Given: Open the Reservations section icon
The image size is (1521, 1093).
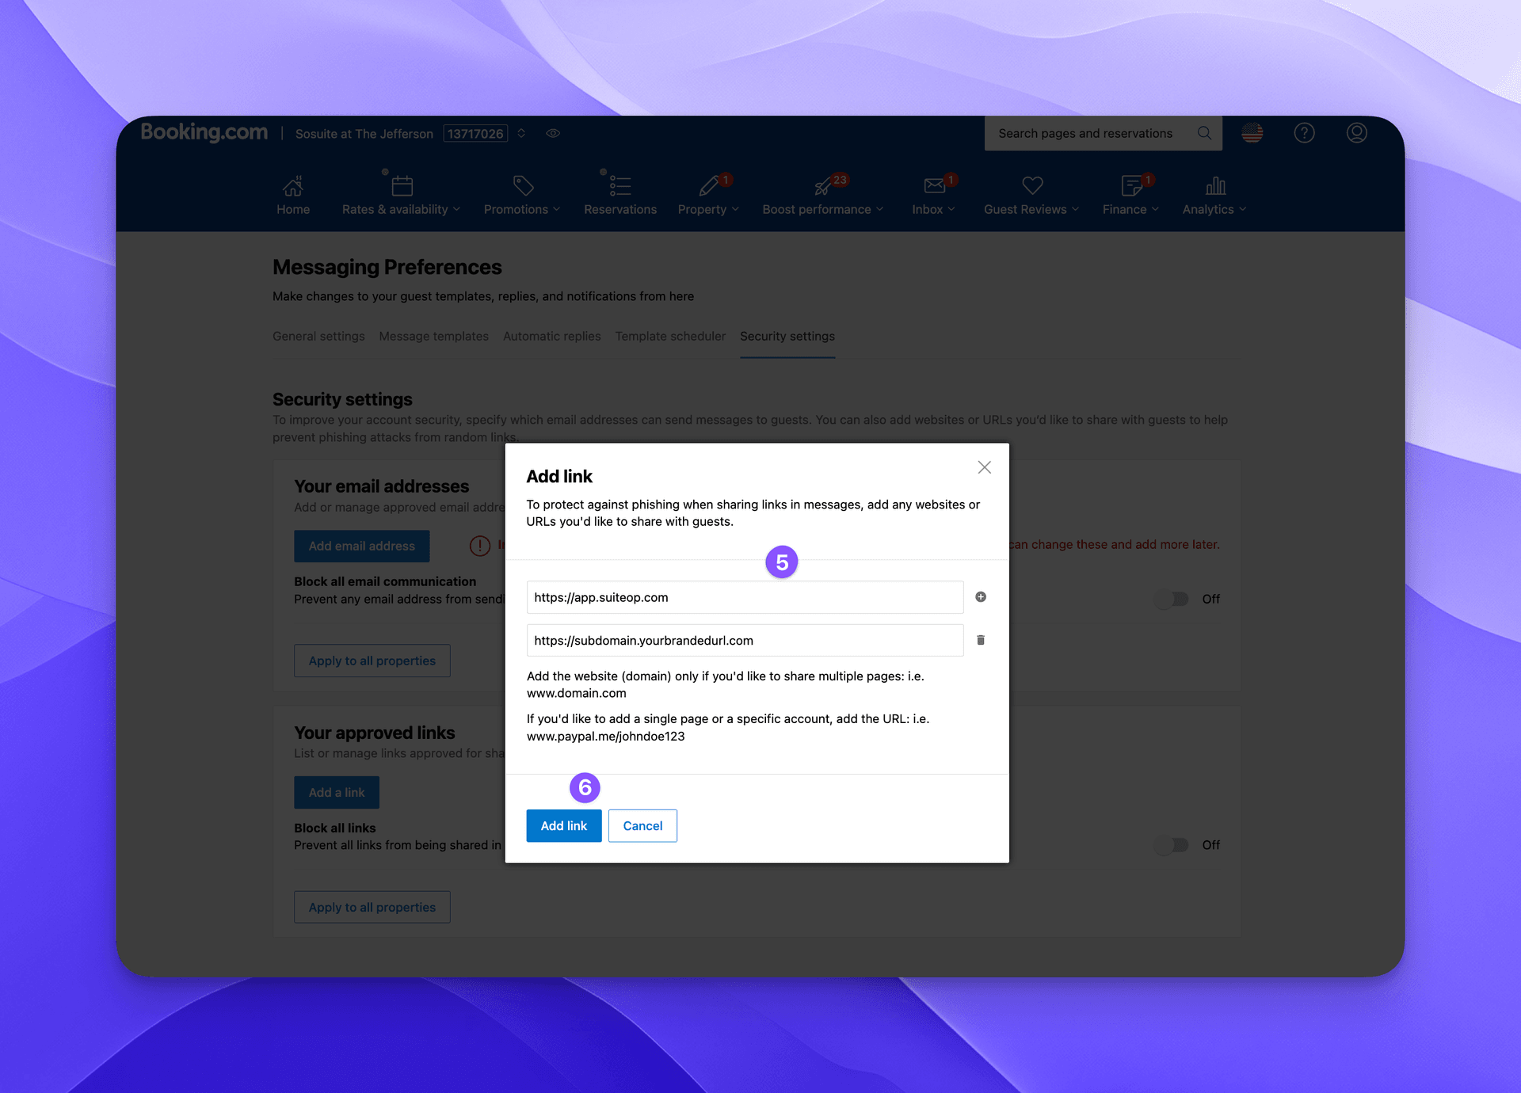Looking at the screenshot, I should 620,186.
